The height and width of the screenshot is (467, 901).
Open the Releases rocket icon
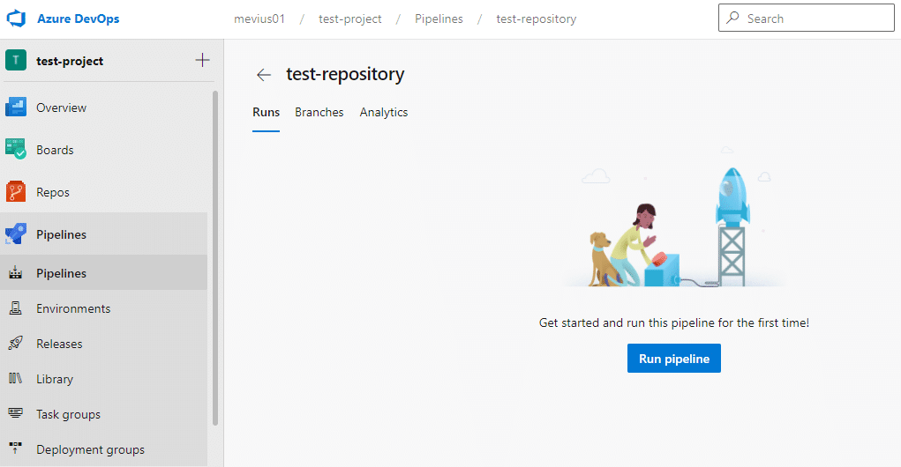(x=16, y=344)
